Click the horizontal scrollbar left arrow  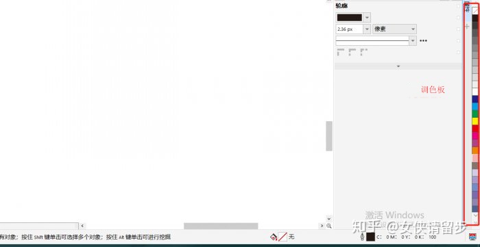[x=82, y=226]
